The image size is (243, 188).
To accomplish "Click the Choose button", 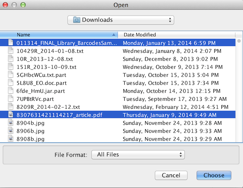I will click(x=214, y=175).
